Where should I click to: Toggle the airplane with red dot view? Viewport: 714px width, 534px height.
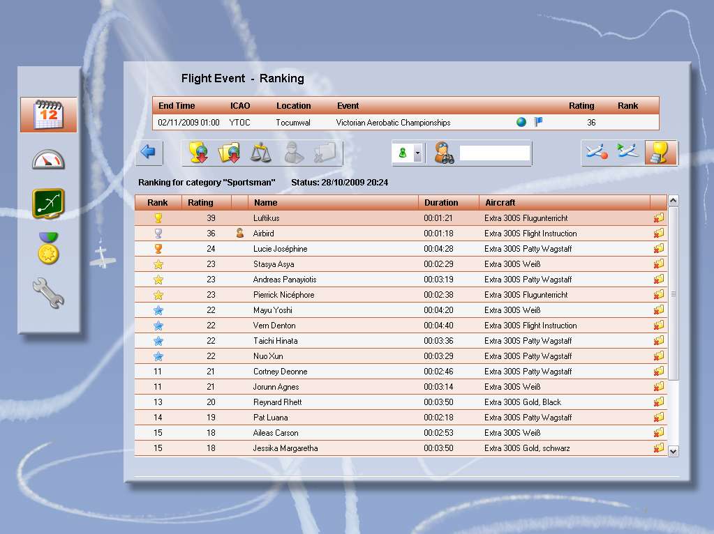coord(597,153)
